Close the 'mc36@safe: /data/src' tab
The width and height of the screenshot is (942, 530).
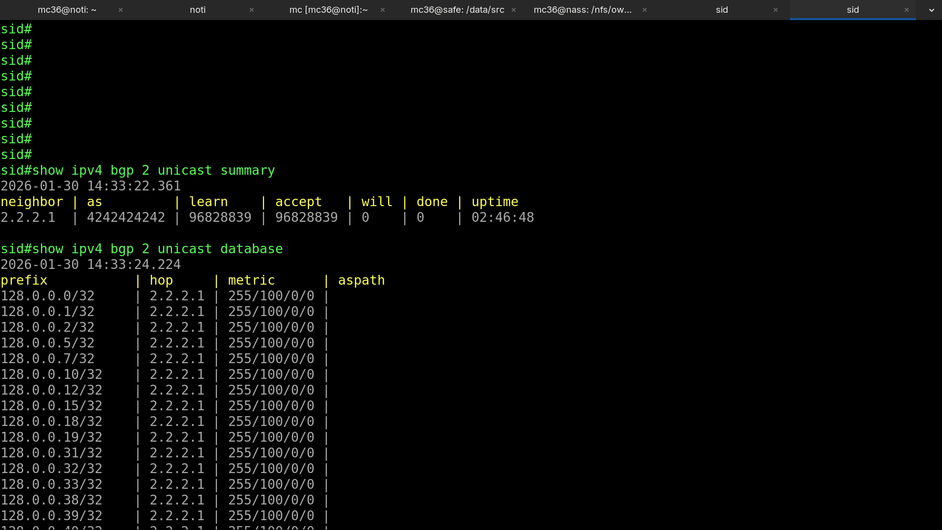click(x=514, y=10)
